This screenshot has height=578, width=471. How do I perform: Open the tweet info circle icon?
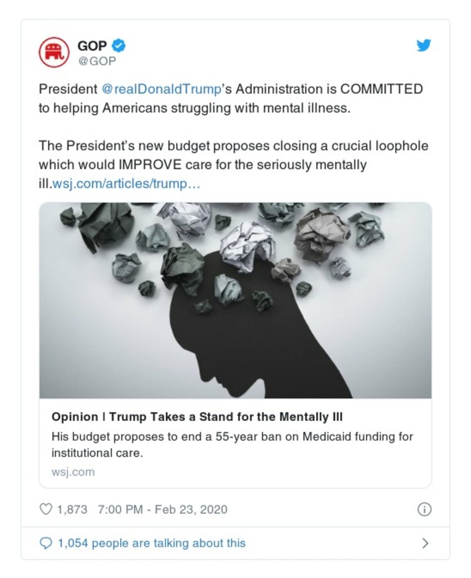(x=424, y=509)
